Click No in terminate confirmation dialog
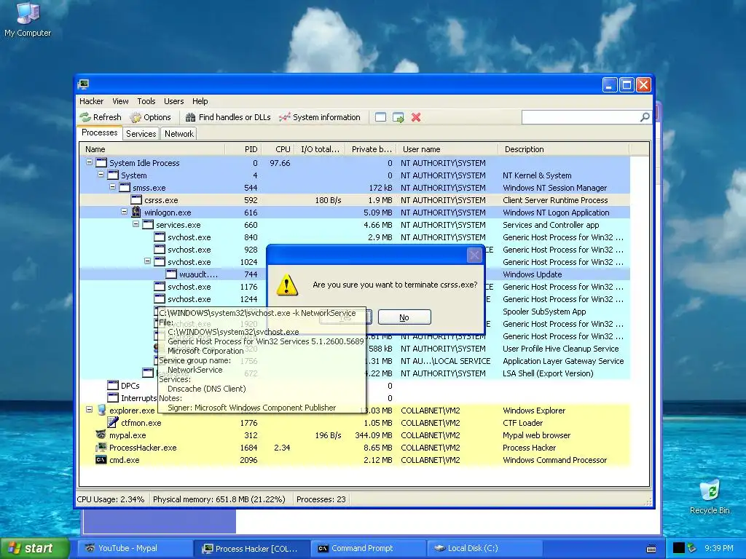This screenshot has width=746, height=559. tap(404, 317)
